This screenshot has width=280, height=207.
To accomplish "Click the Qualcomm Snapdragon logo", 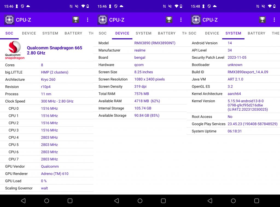I will [x=15, y=50].
